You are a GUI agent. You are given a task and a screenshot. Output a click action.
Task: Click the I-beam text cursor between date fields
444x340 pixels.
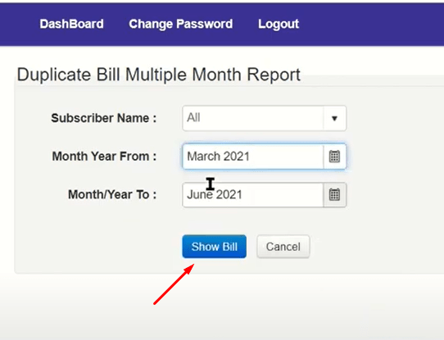(211, 184)
